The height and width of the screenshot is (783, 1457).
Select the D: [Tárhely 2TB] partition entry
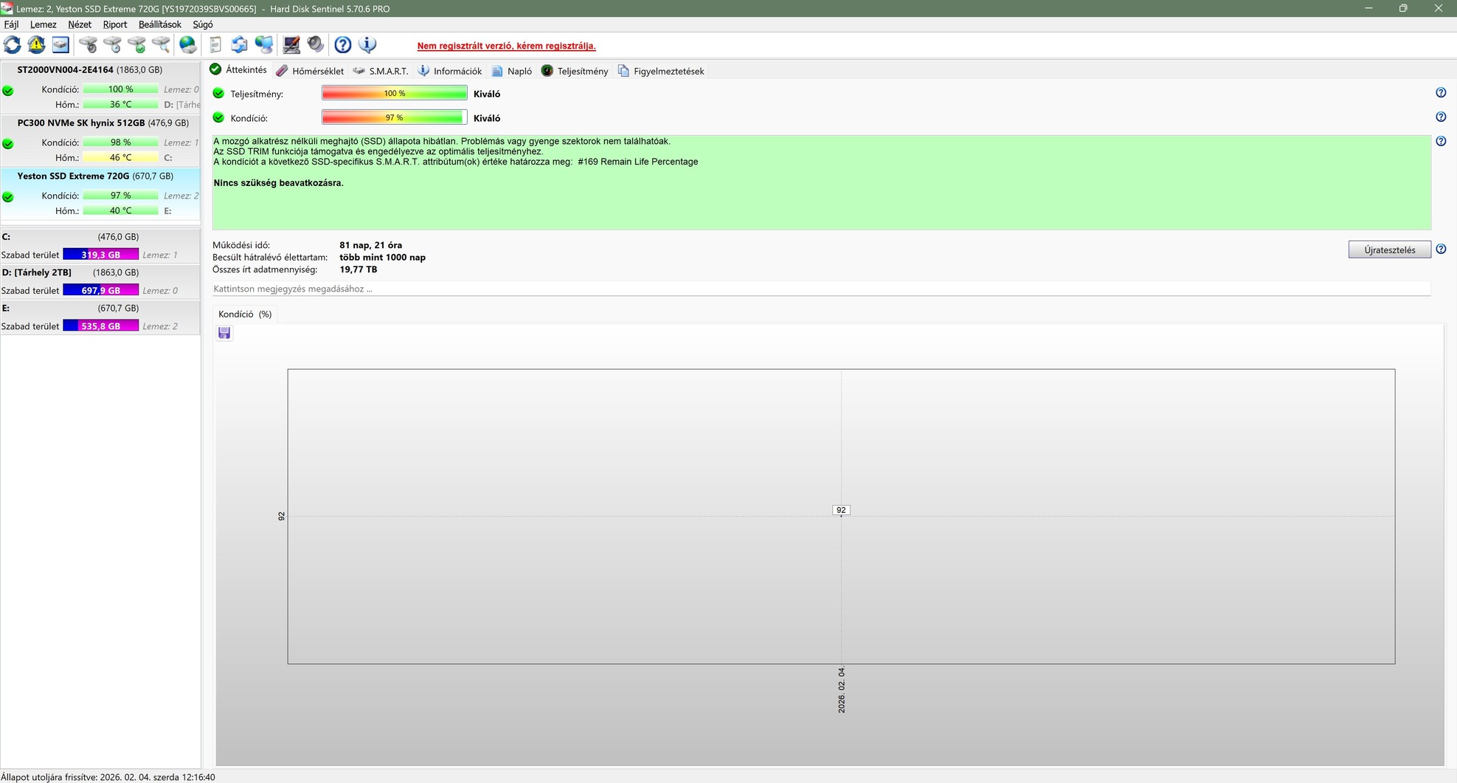coord(100,281)
